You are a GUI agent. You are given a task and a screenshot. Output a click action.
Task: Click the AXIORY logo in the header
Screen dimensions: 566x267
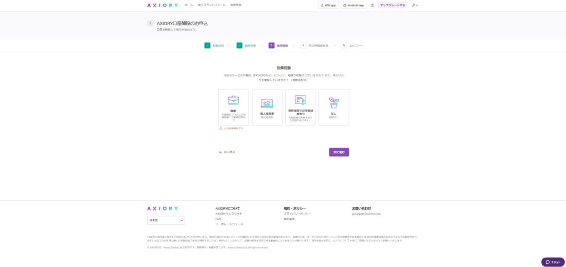click(x=162, y=5)
